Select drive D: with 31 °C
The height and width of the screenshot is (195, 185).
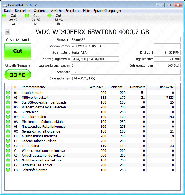(x=36, y=20)
